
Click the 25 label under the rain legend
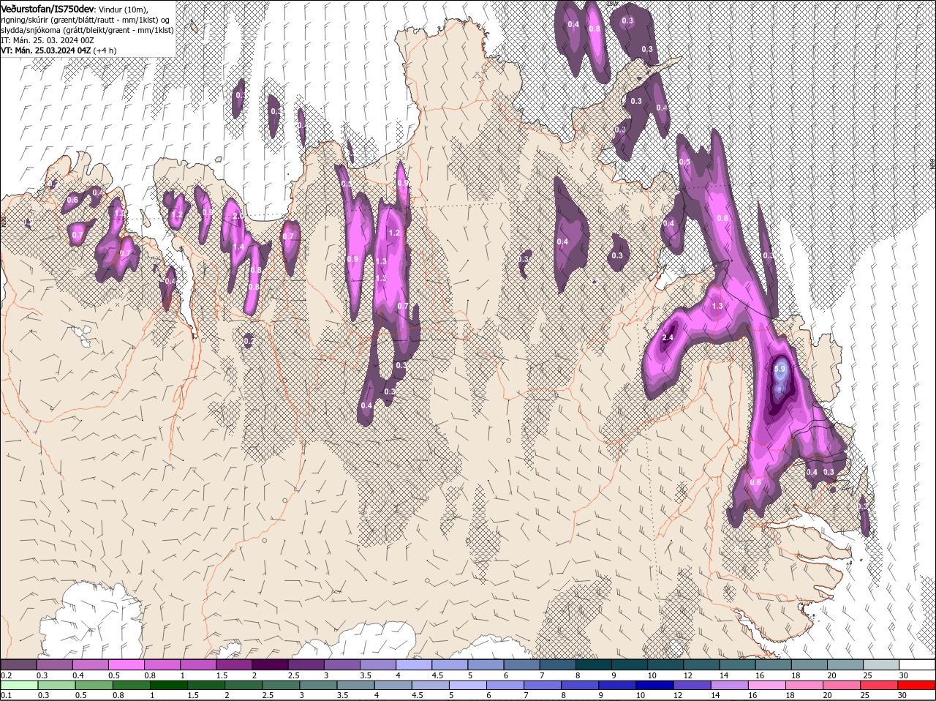click(x=866, y=695)
